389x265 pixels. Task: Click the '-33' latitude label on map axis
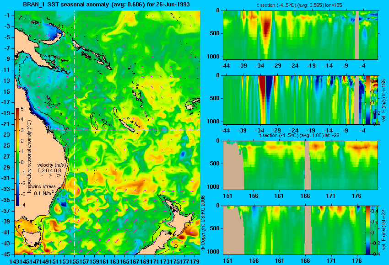[x=5, y=189]
